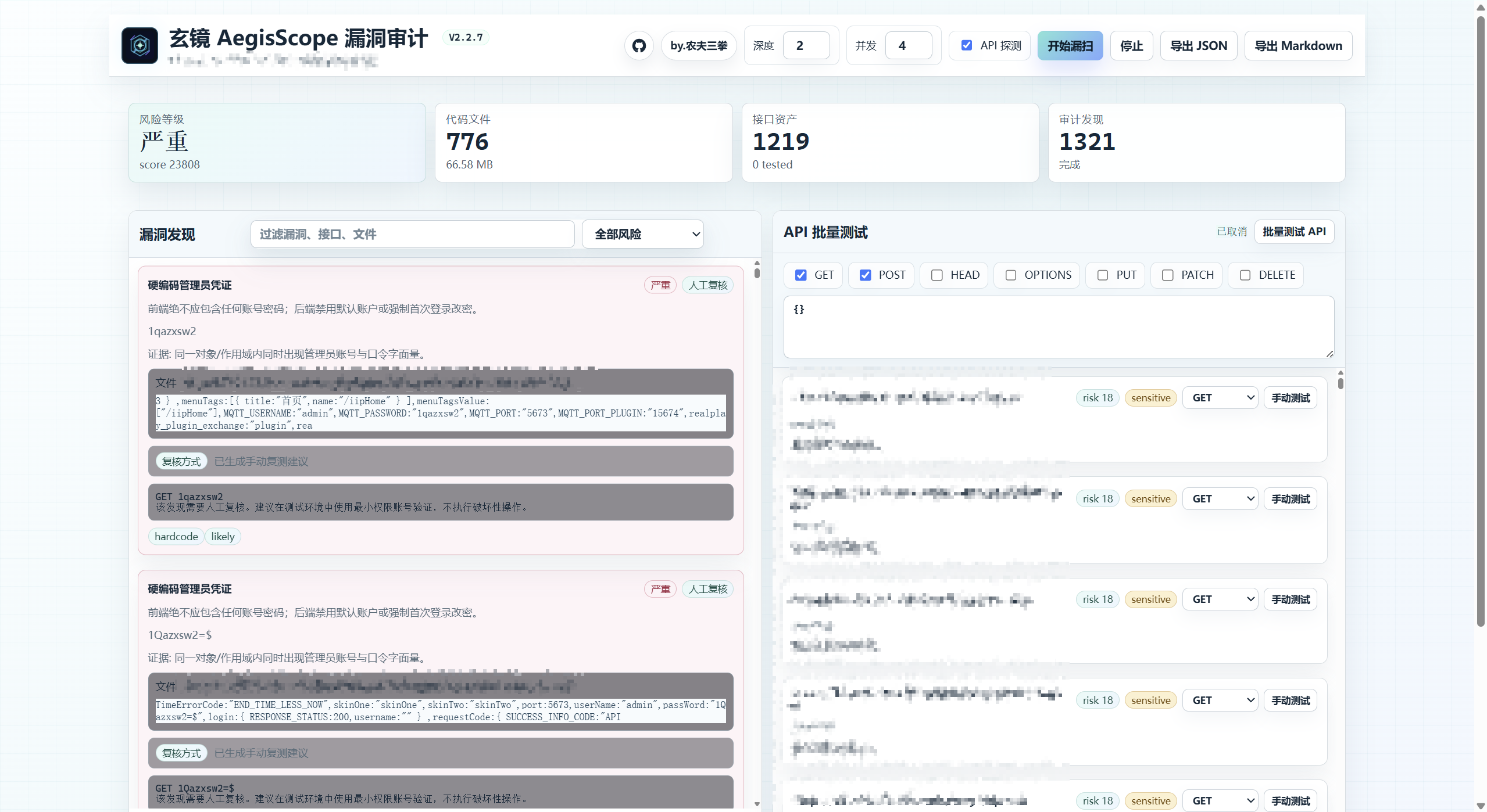Export results with 导出 Markdown

tap(1298, 46)
